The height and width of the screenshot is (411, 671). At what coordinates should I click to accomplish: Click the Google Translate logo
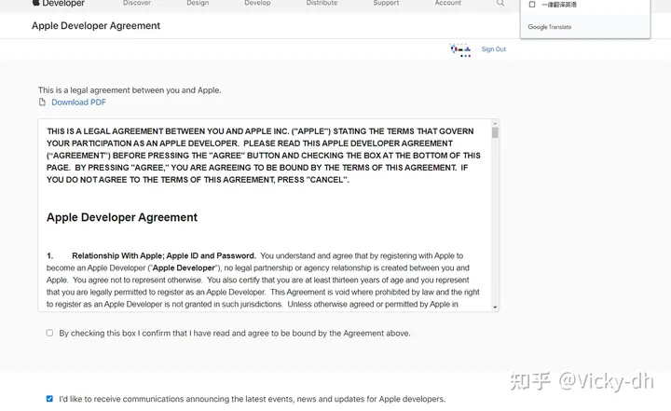point(550,27)
